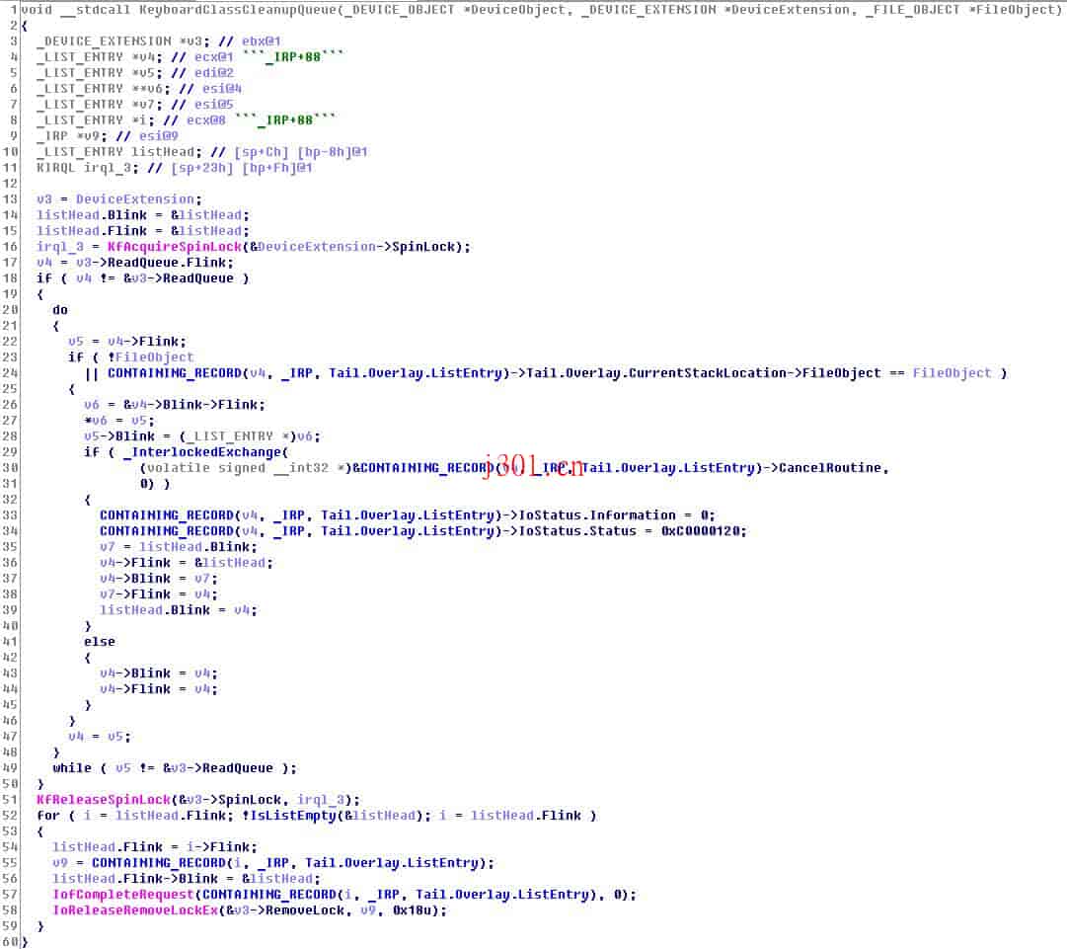Click the CancelRoutine field name
This screenshot has width=1067, height=949.
point(830,468)
